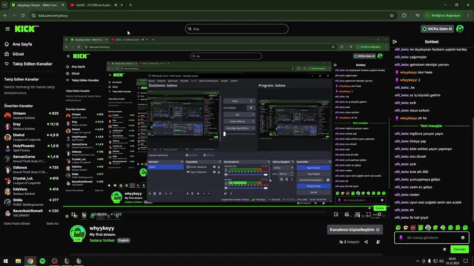Click KICKs Satın Al button
The image size is (474, 266).
click(437, 29)
